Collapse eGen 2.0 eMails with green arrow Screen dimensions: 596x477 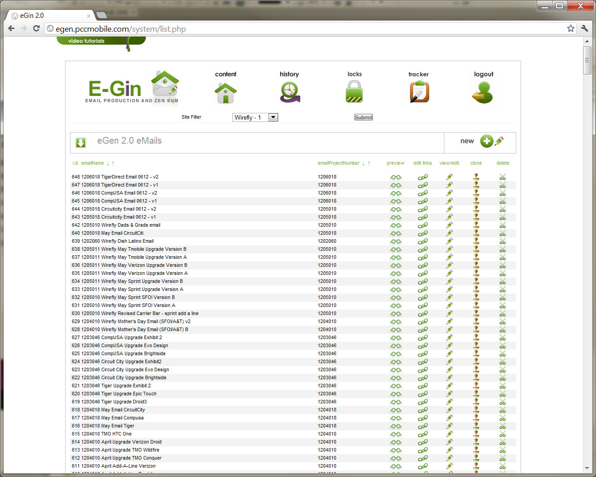pos(81,142)
